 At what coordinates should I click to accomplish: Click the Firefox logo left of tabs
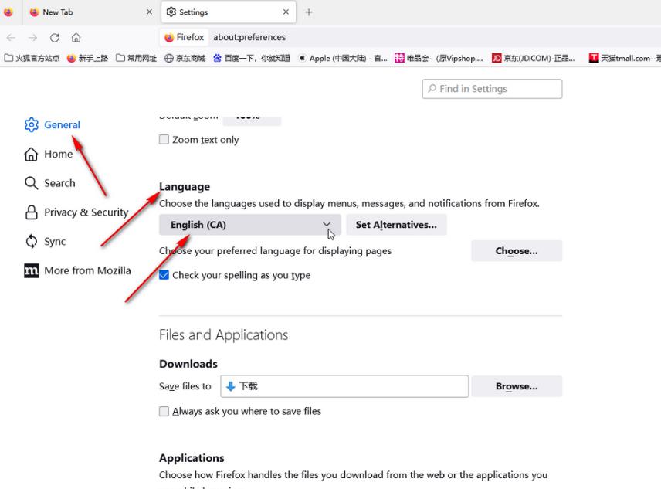coord(8,12)
